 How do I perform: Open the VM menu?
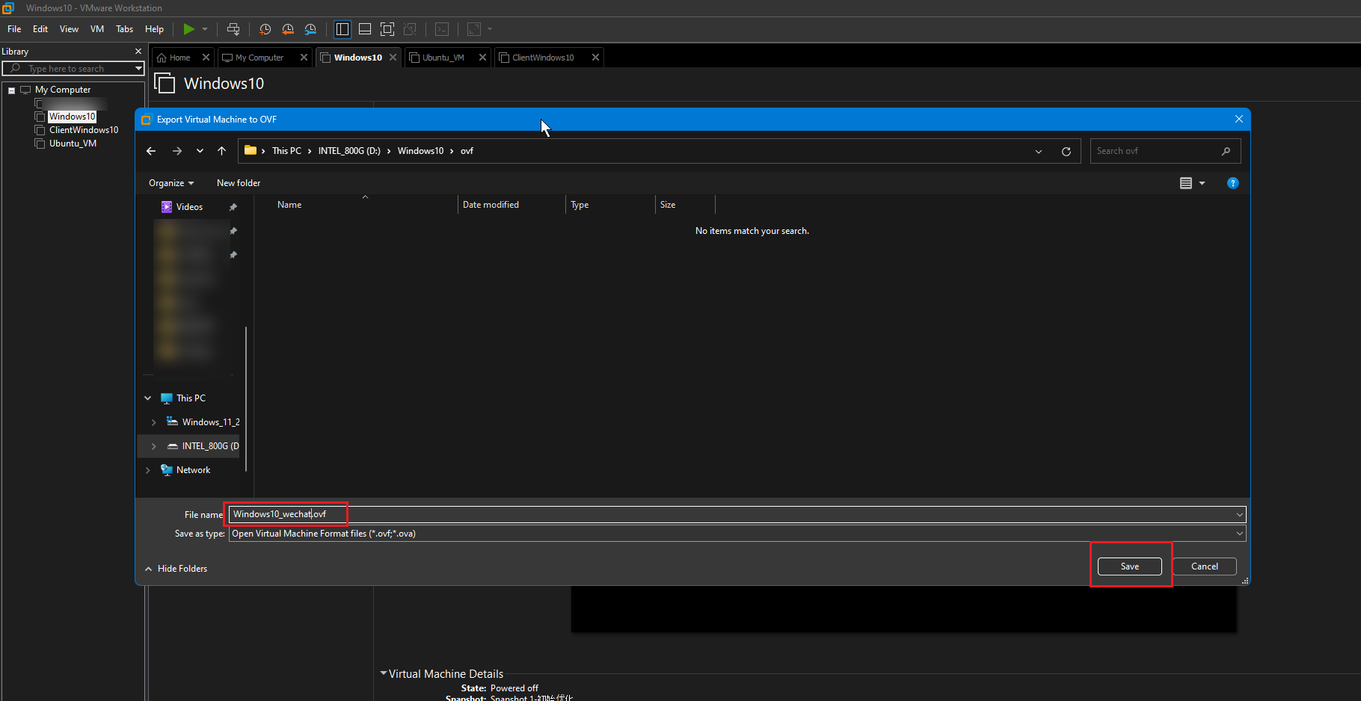pos(97,29)
